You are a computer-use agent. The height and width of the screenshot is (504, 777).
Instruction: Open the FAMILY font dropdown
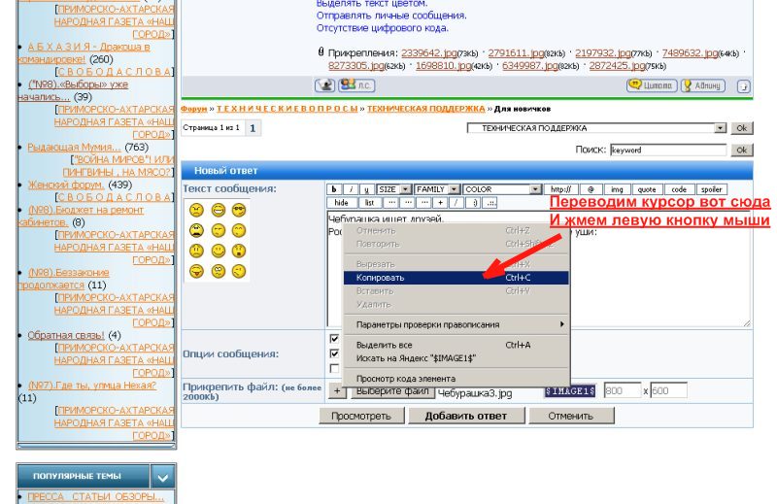tap(437, 189)
